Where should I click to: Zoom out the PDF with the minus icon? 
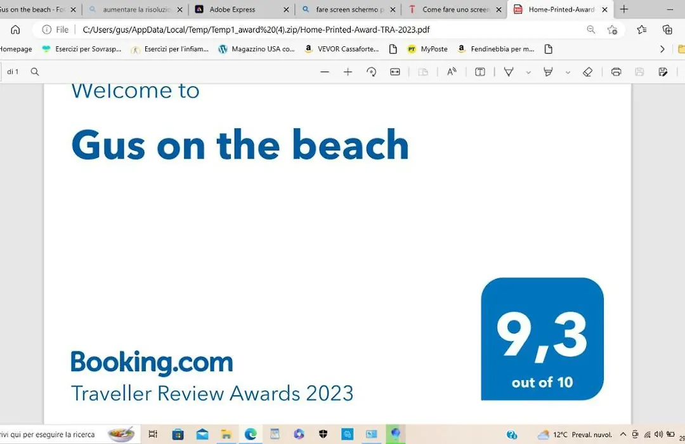325,72
